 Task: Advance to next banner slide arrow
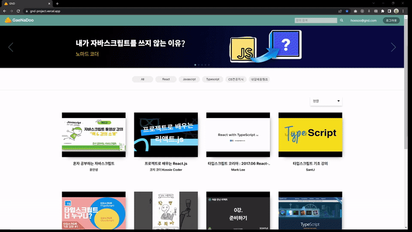(393, 47)
